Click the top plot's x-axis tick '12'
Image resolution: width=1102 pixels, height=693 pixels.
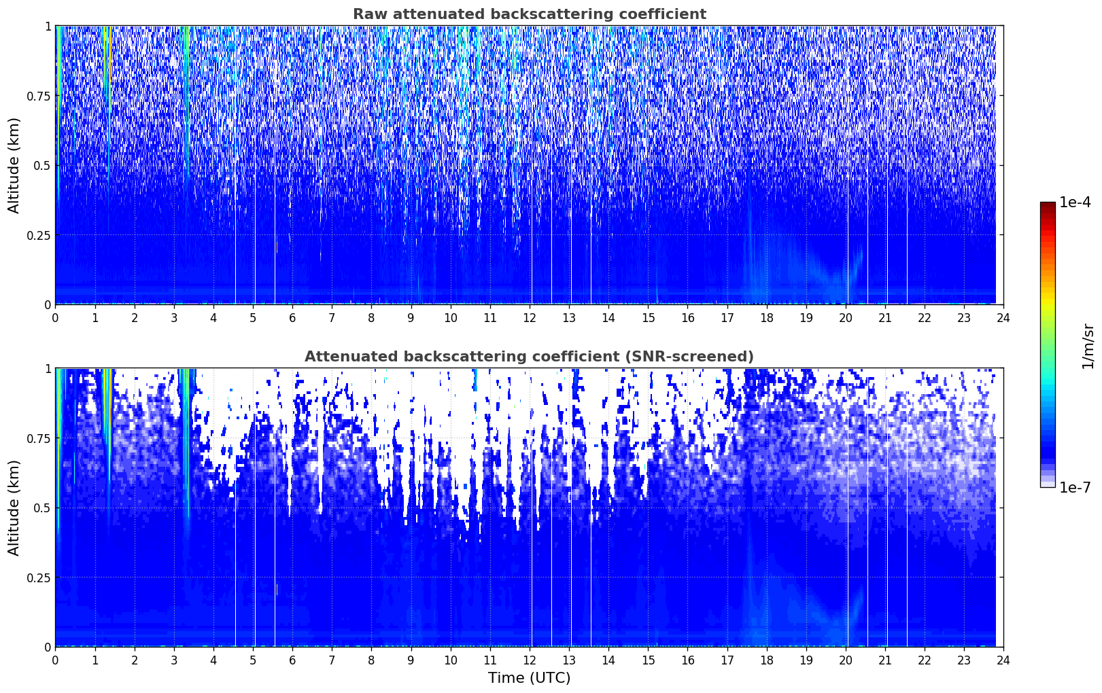pyautogui.click(x=529, y=317)
